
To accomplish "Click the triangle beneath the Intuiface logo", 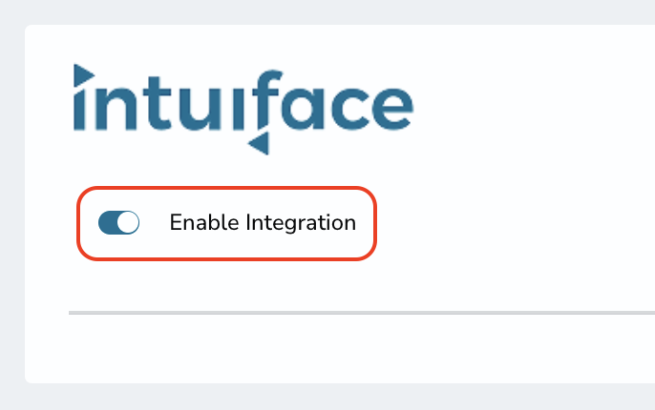I will coord(259,143).
